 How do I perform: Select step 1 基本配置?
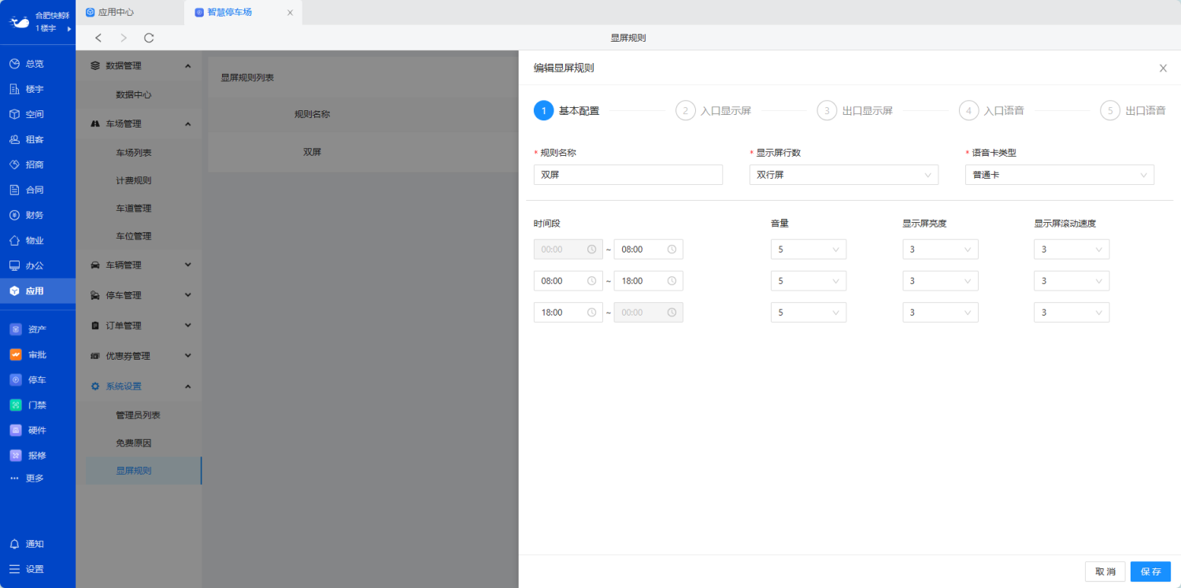click(x=567, y=111)
